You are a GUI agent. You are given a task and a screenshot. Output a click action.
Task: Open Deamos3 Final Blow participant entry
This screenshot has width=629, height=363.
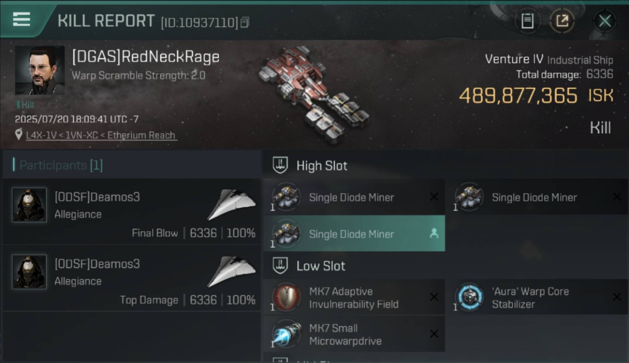tap(132, 212)
